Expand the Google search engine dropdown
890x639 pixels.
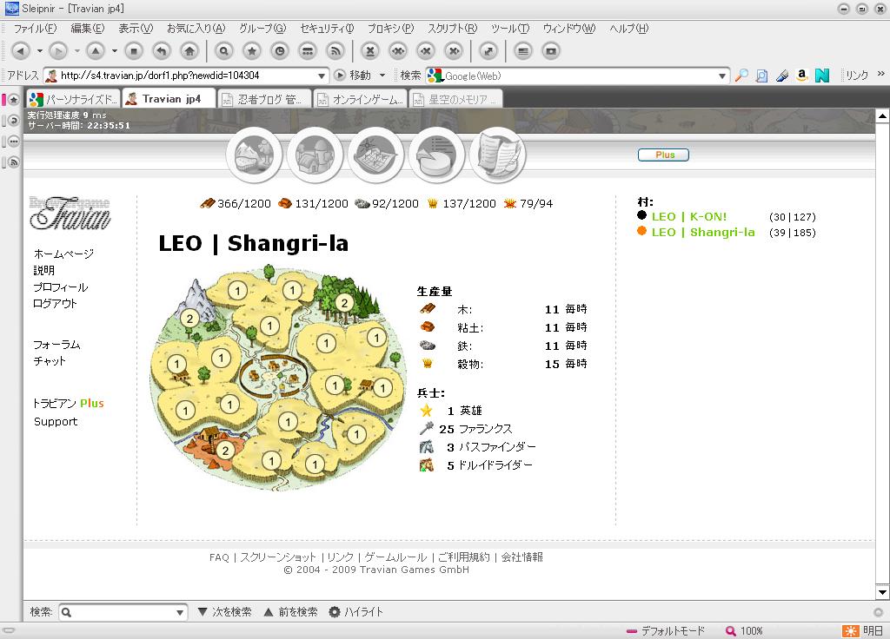(x=722, y=76)
